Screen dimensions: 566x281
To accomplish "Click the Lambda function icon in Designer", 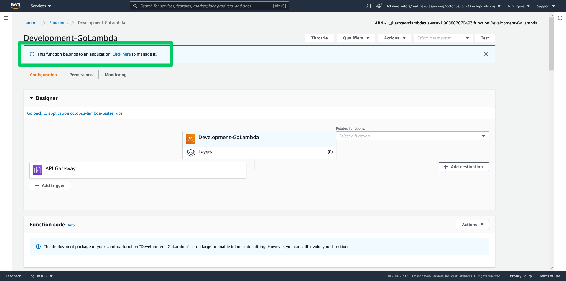I will (x=191, y=139).
